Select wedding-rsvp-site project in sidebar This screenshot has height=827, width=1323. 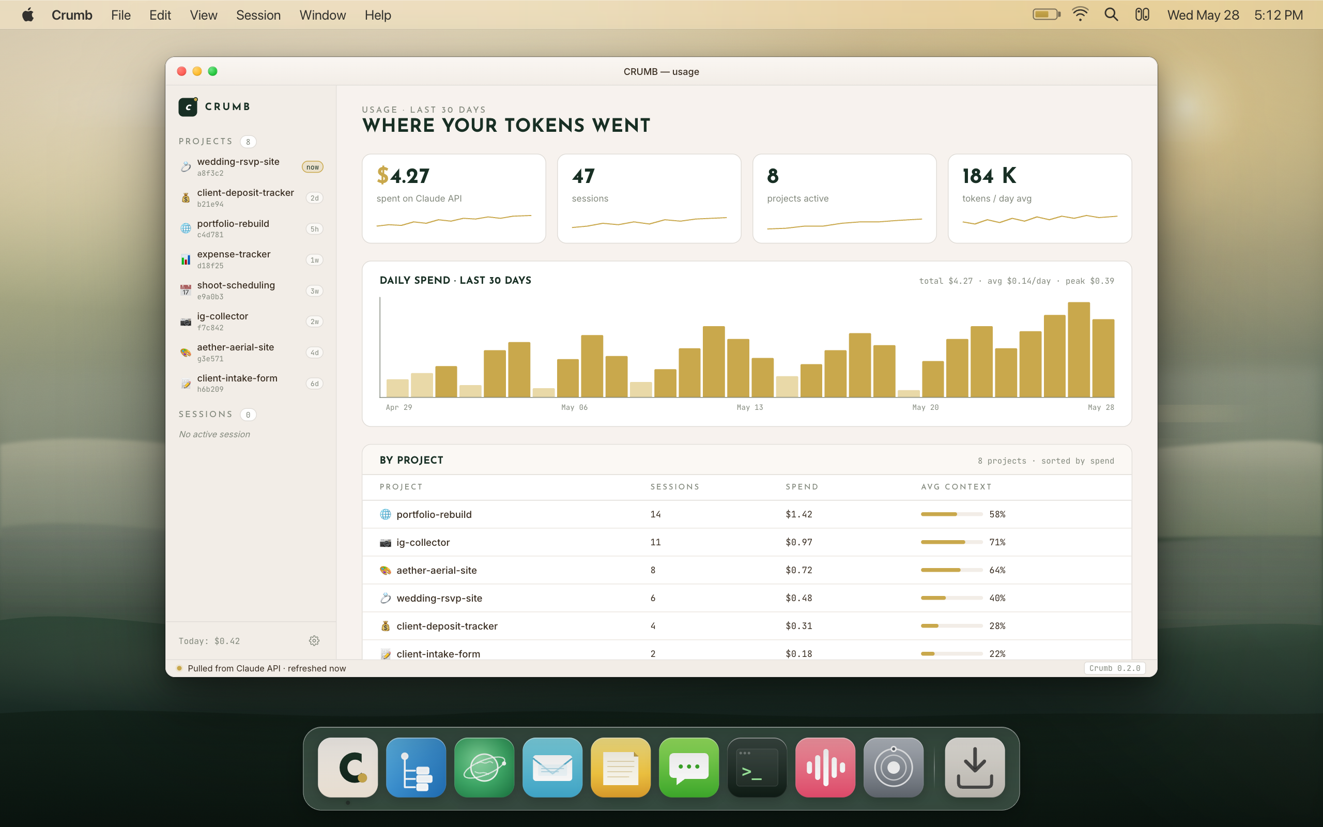(251, 167)
